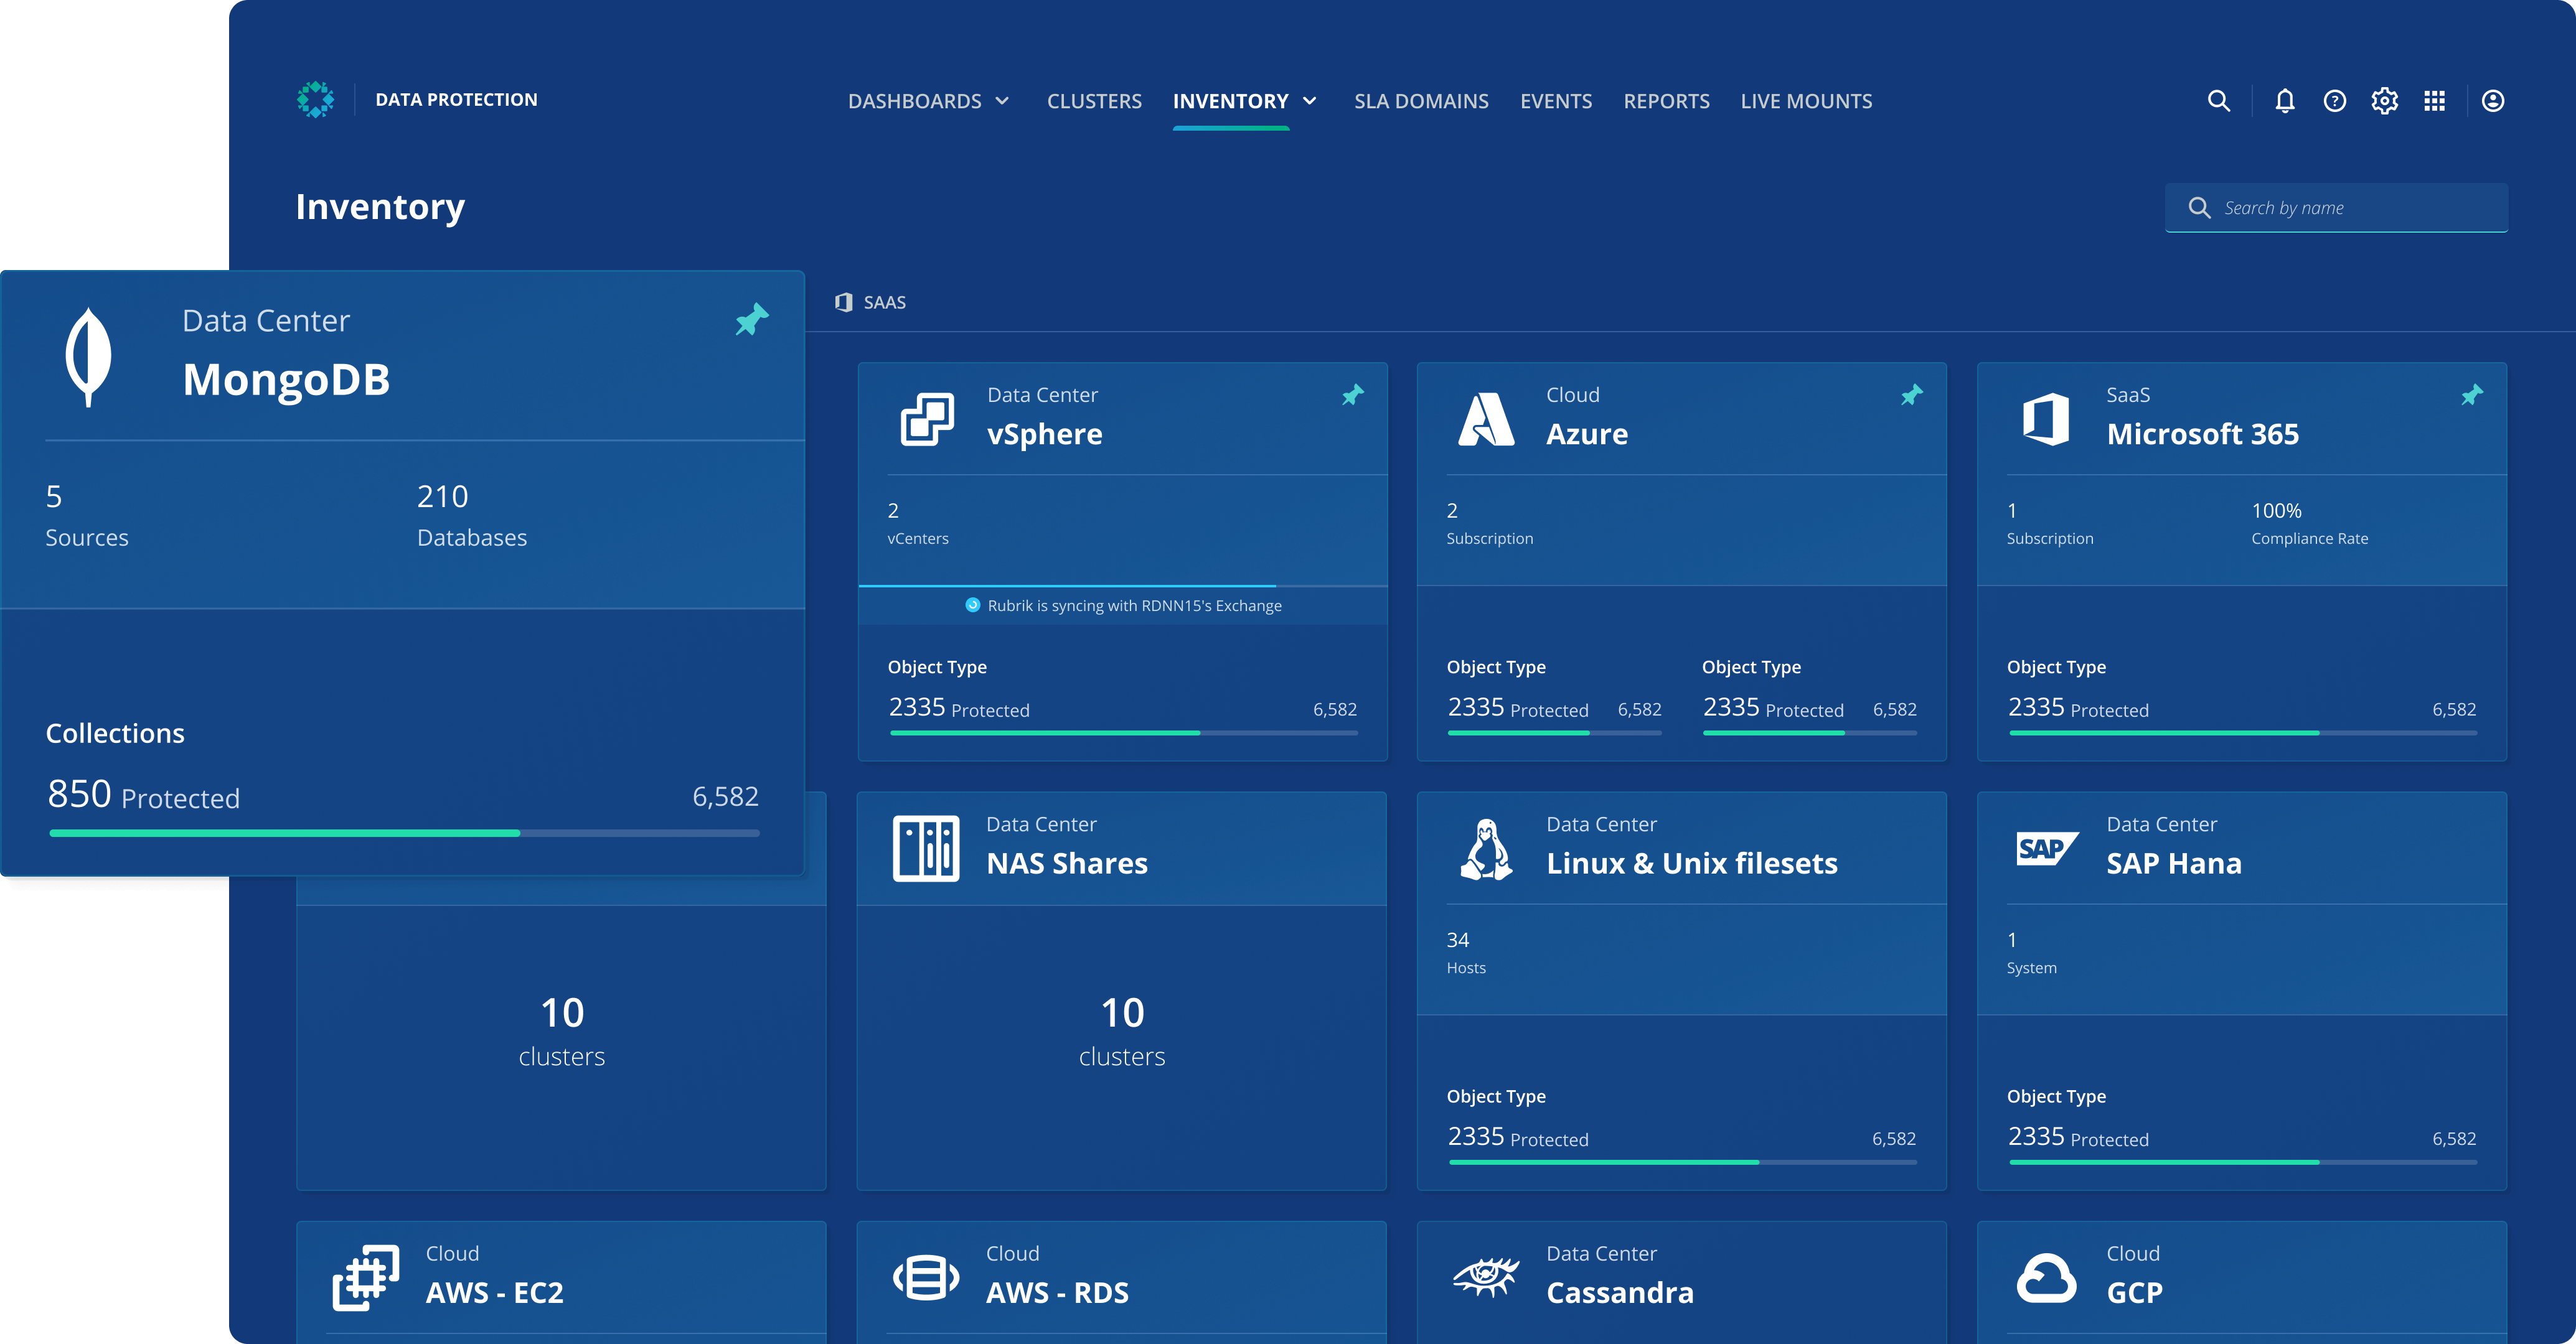Screen dimensions: 2576x1344
Task: Click the AWS EC2 chip icon
Action: (x=365, y=1277)
